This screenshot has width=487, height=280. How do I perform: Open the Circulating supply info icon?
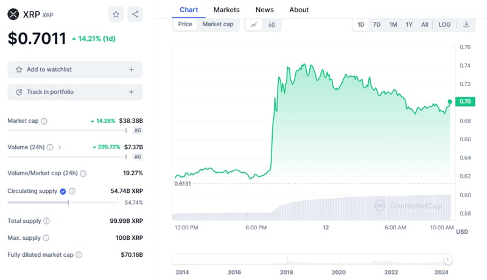pos(72,191)
